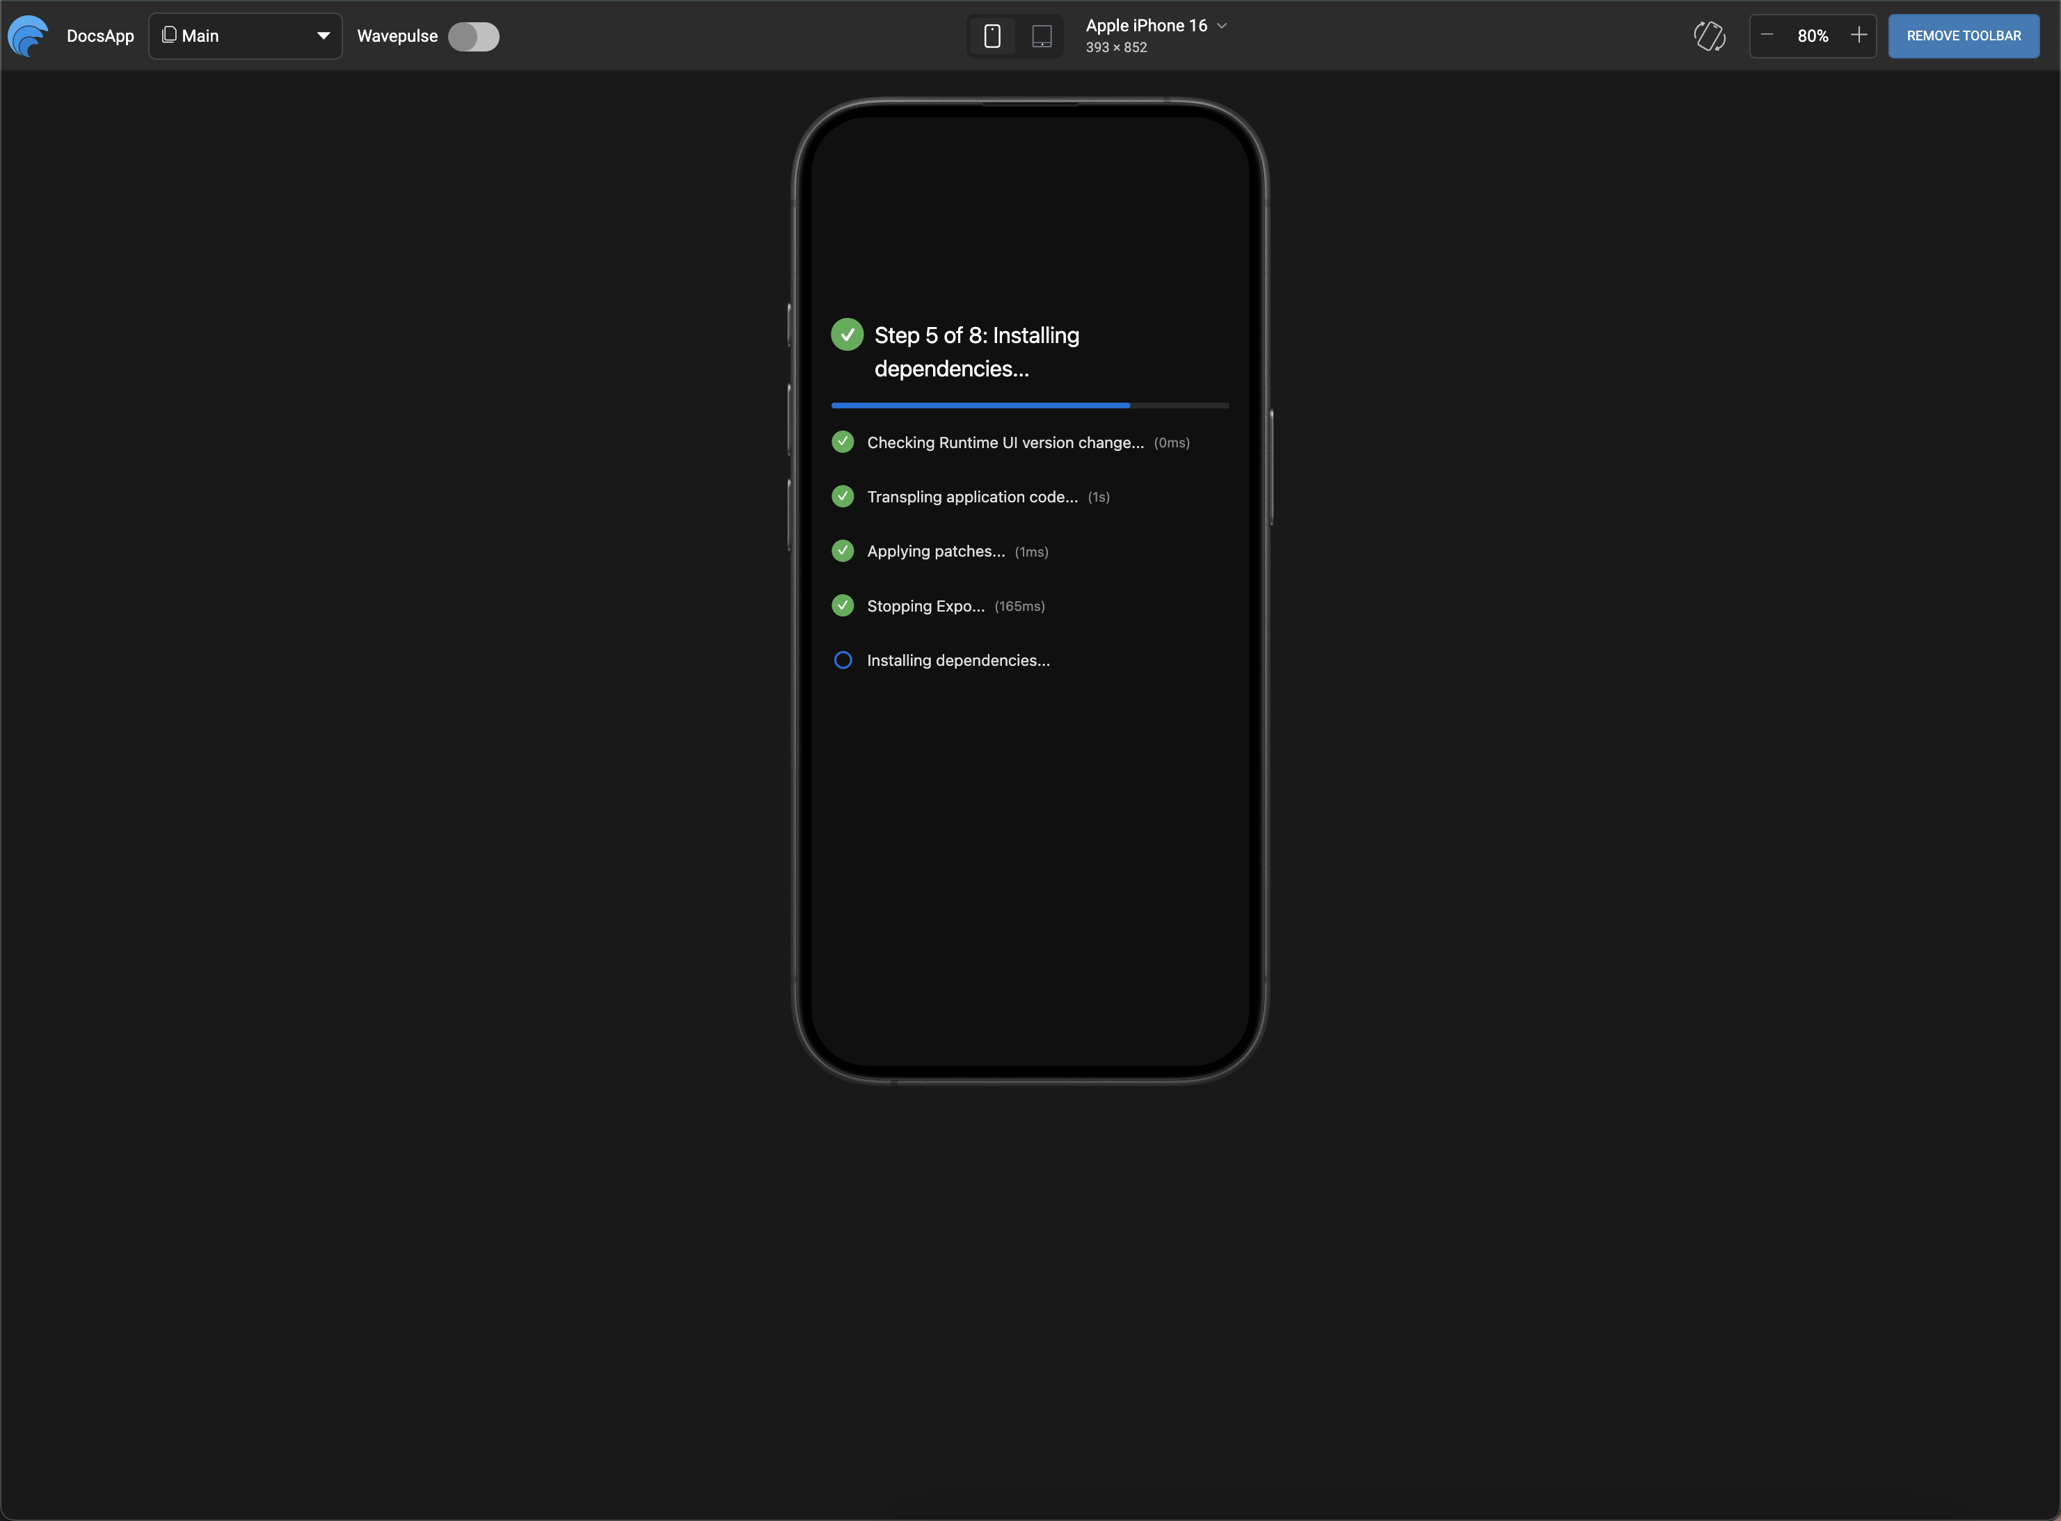Zoom in with the plus icon
The image size is (2061, 1521).
[1859, 36]
